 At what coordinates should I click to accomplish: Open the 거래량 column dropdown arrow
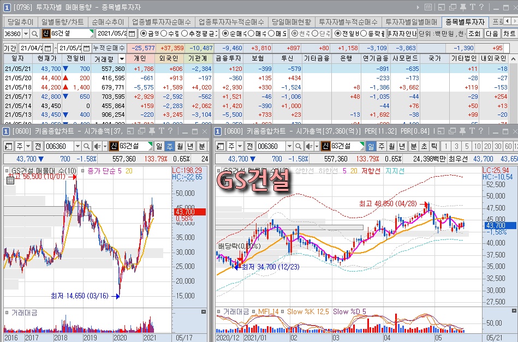pyautogui.click(x=122, y=59)
